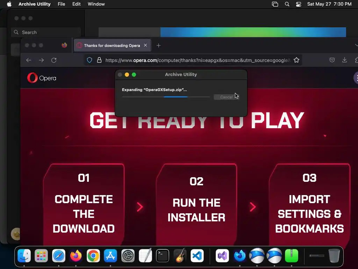Open Spotlight search in the menu bar
Screen dimensions: 358x269
[x=287, y=4]
